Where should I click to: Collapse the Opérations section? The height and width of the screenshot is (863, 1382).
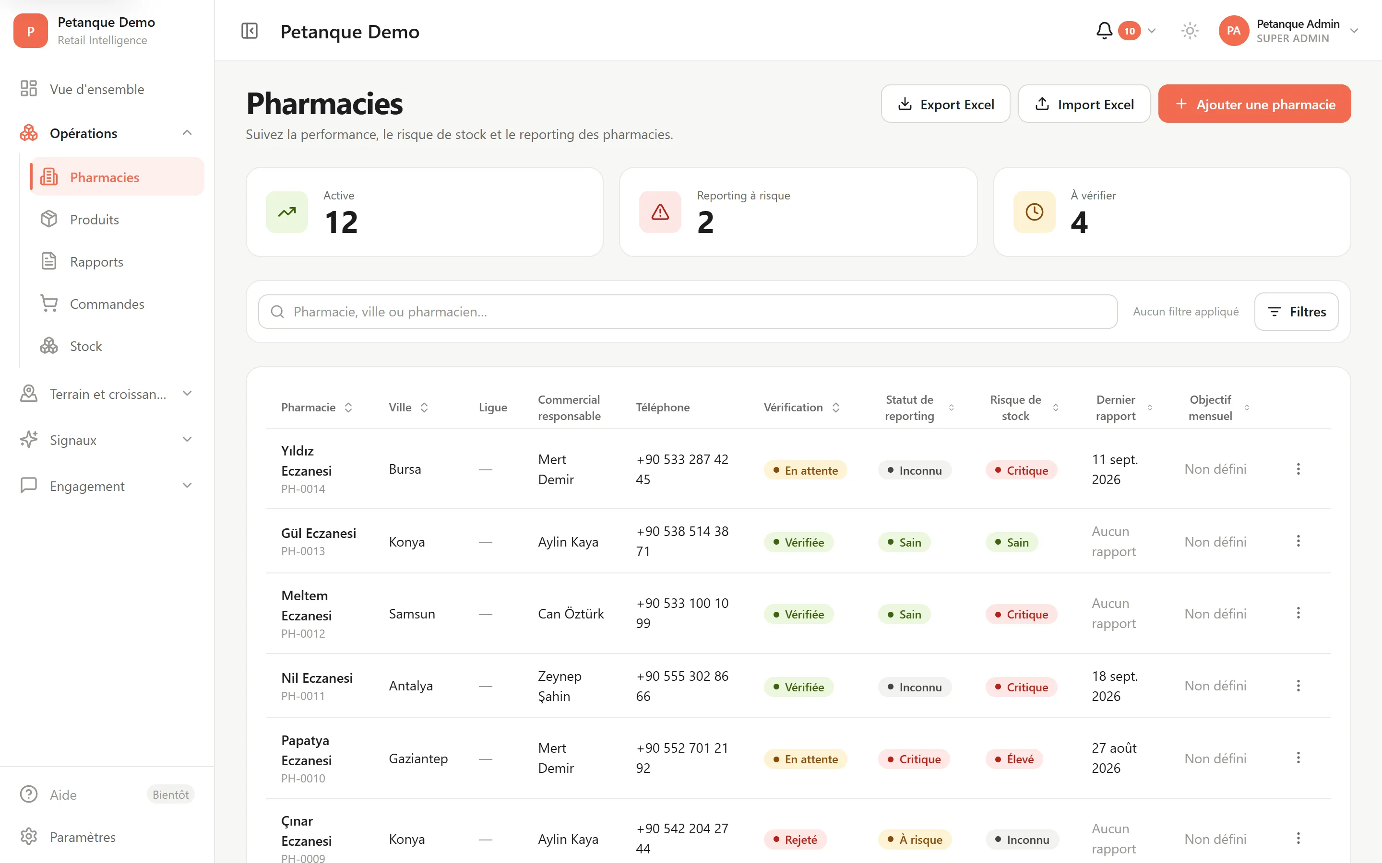(x=187, y=132)
